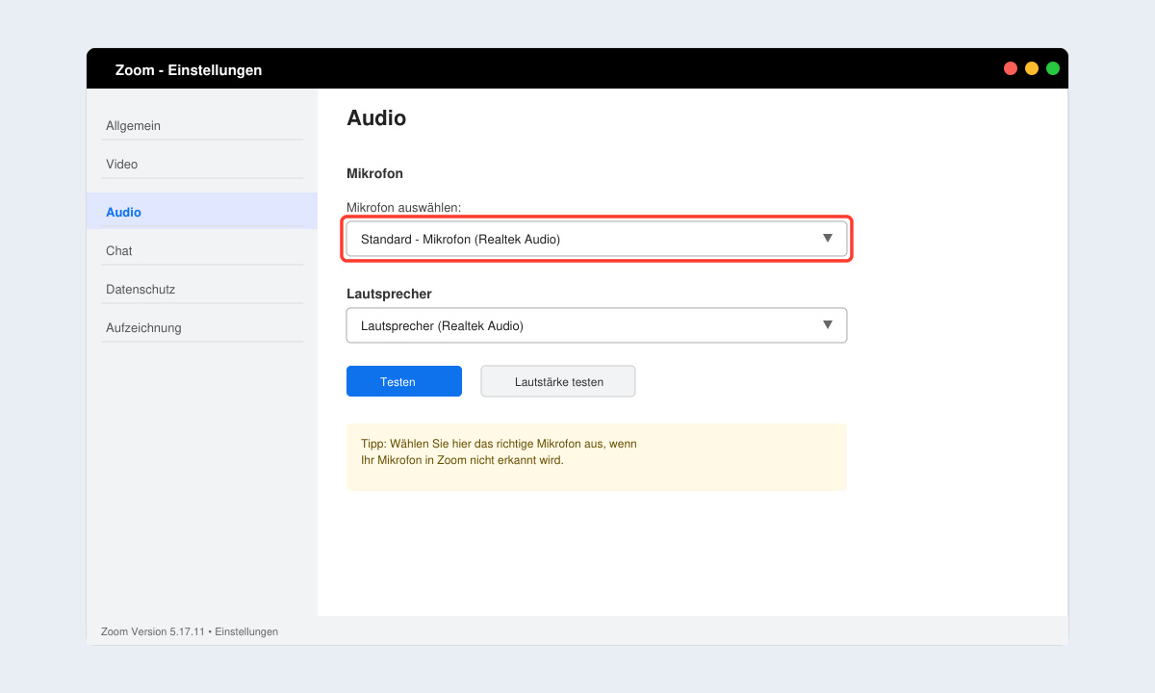This screenshot has width=1155, height=693.
Task: Click the blue Testen button
Action: tap(404, 381)
